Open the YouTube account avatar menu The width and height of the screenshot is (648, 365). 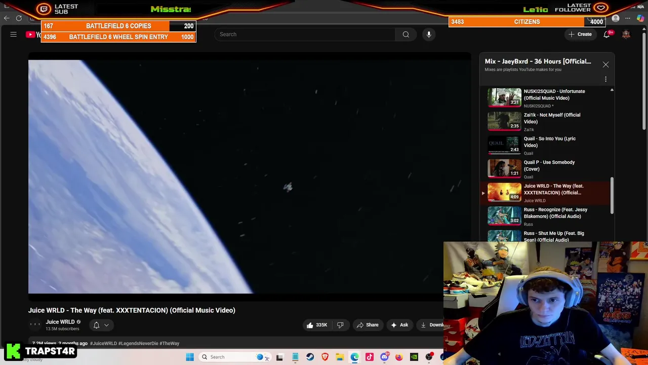click(626, 34)
